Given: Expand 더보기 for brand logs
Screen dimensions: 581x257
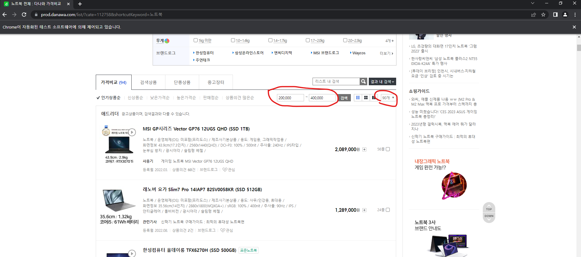Looking at the screenshot, I should (x=386, y=53).
